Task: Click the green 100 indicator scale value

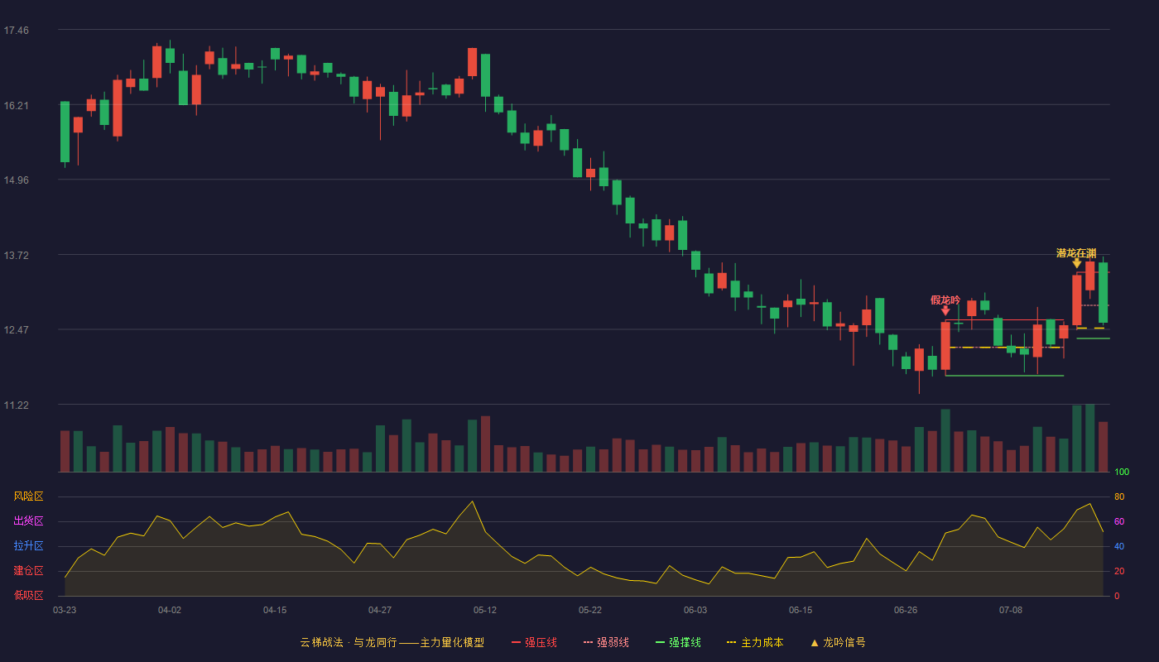Action: (x=1122, y=472)
